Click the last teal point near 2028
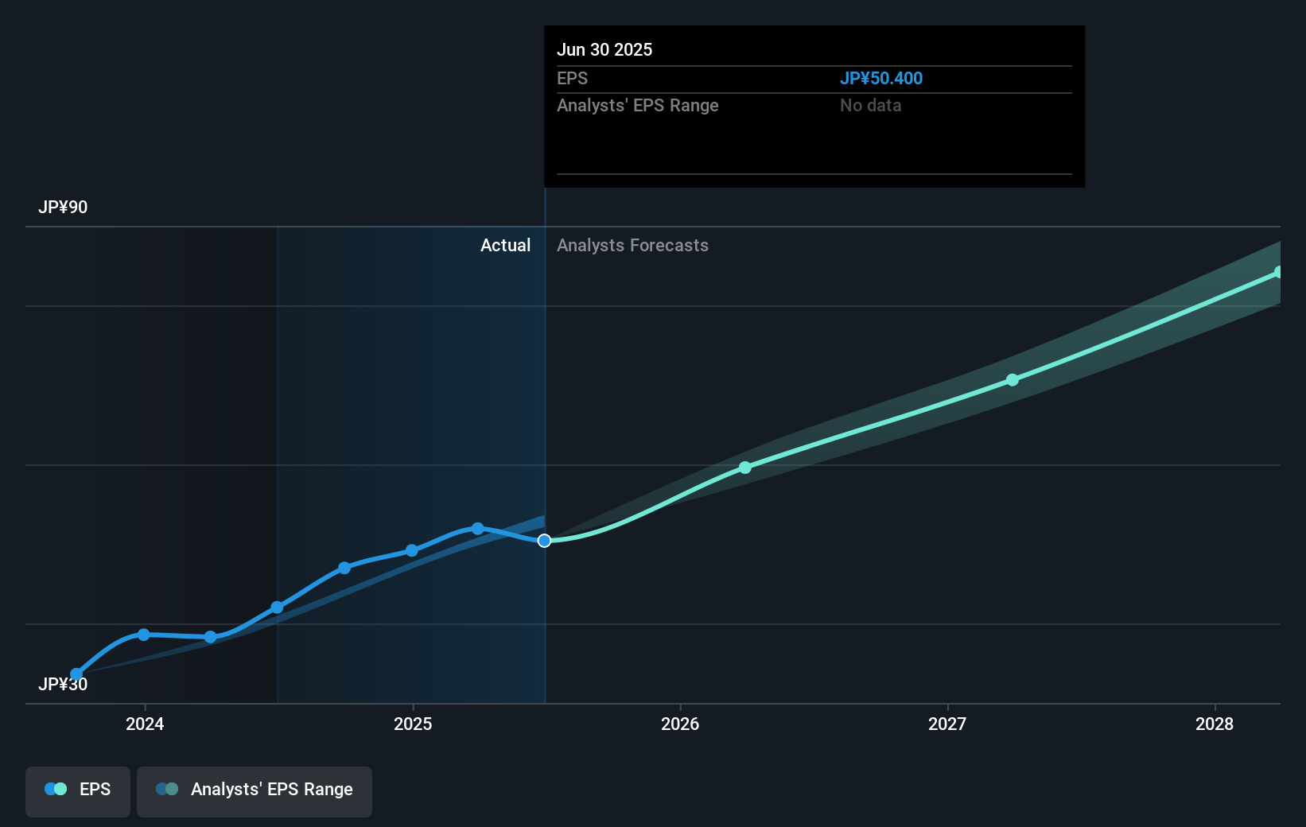Image resolution: width=1306 pixels, height=827 pixels. [x=1279, y=272]
